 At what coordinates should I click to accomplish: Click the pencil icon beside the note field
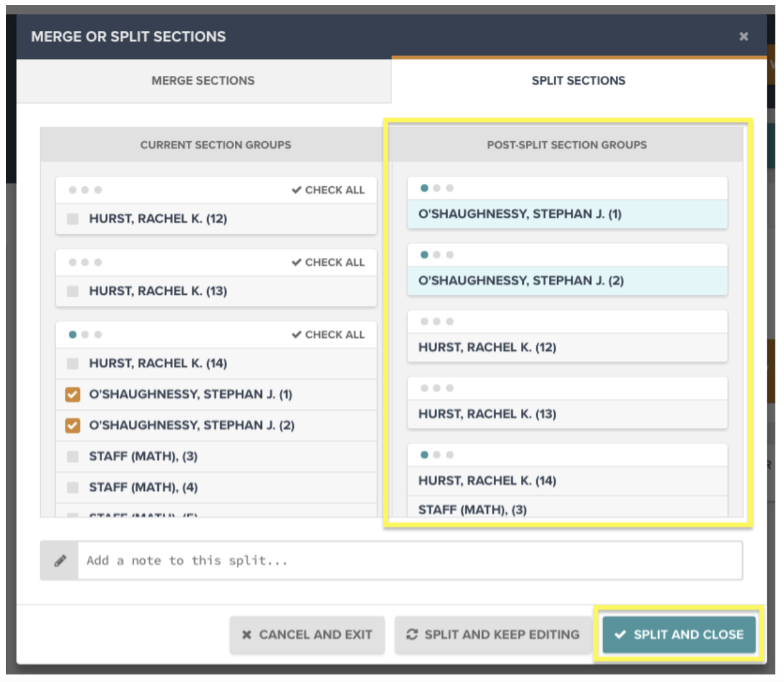pos(60,561)
